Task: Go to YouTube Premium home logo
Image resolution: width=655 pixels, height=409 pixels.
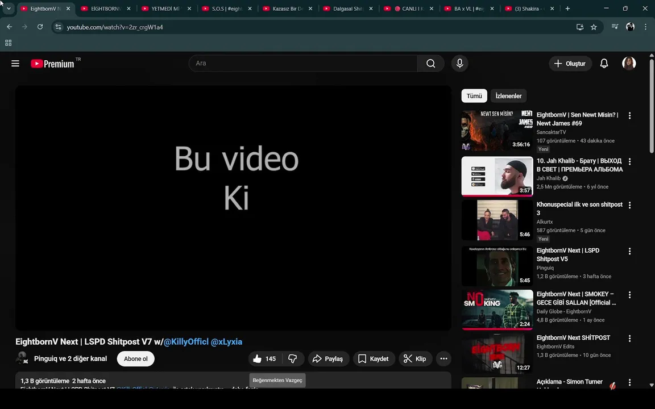Action: click(53, 64)
